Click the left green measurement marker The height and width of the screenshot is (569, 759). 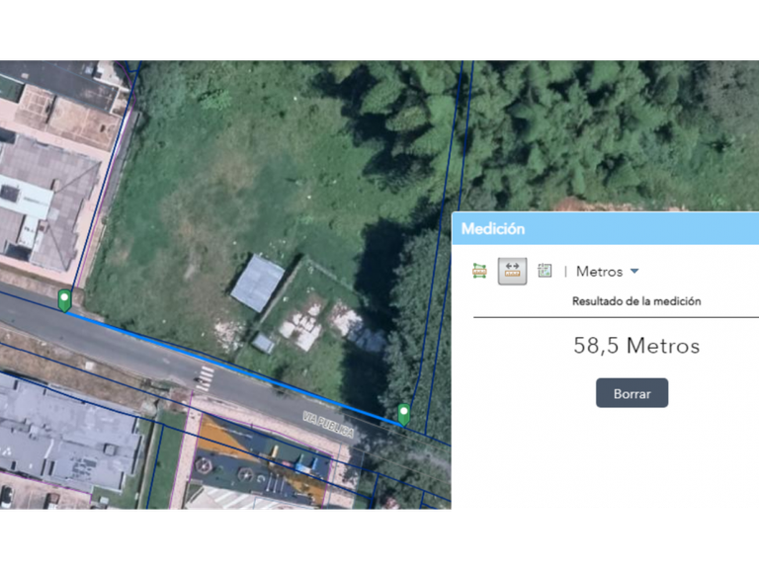(65, 299)
